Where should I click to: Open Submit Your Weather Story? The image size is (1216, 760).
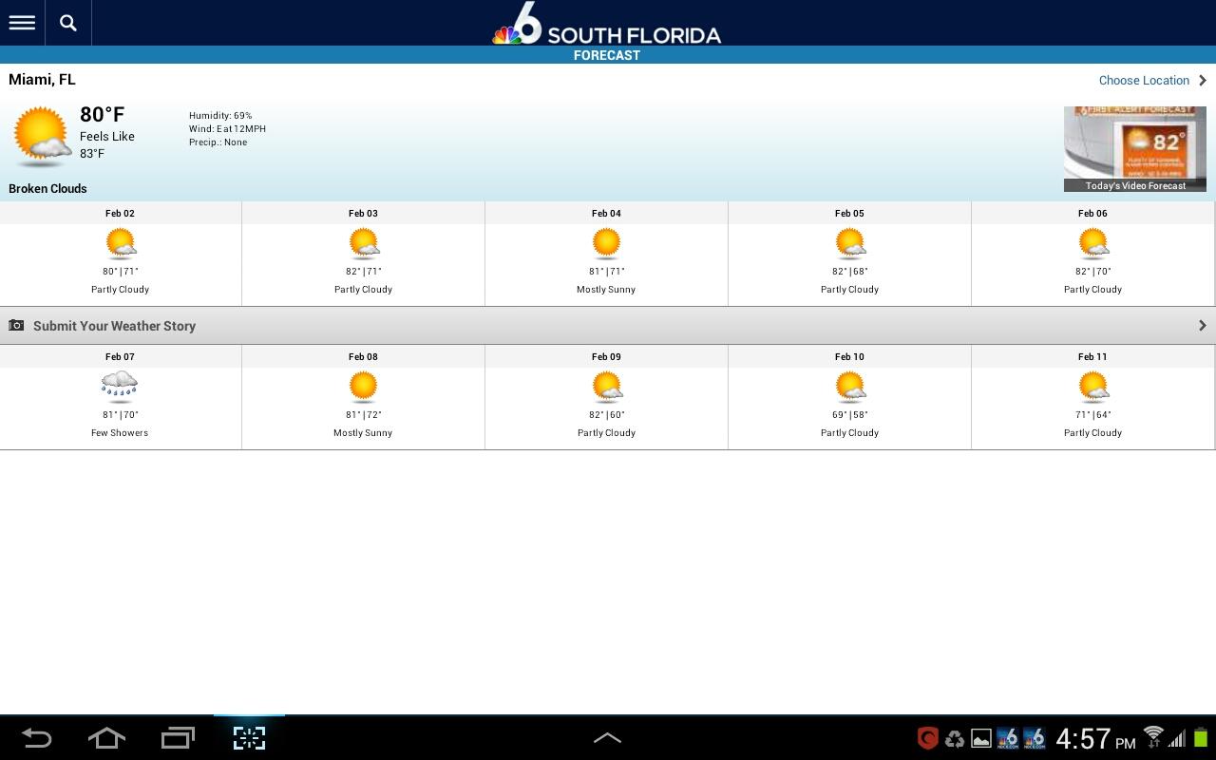114,326
